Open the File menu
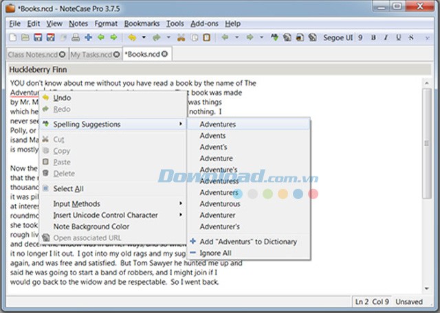Viewport: 440px width, 313px height. pyautogui.click(x=15, y=24)
